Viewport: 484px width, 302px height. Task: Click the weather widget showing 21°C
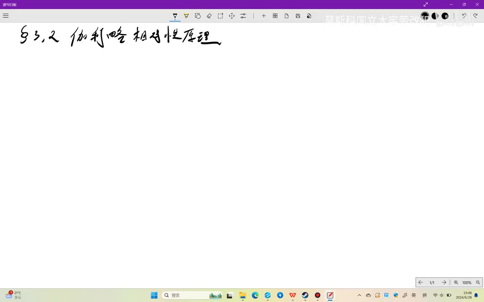(x=13, y=295)
